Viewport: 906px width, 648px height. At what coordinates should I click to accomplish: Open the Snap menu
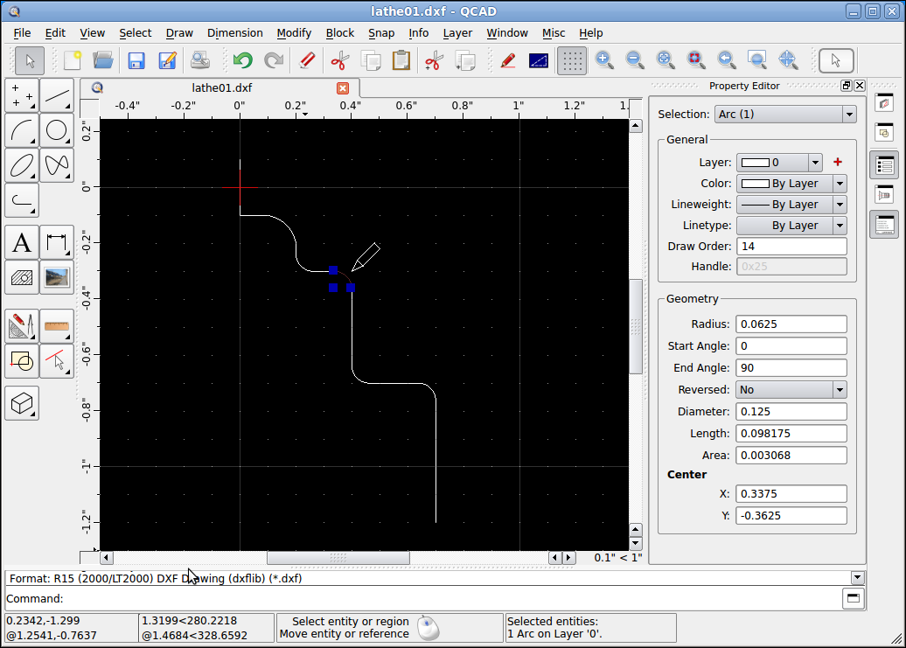coord(381,33)
